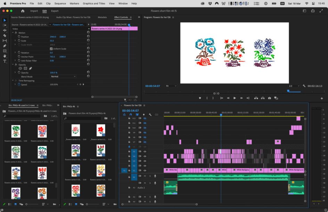
Task: Open the Blend Mode dropdown
Action: tap(63, 76)
